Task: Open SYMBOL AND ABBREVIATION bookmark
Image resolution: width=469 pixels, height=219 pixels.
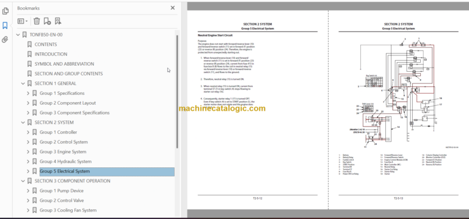Action: point(64,64)
